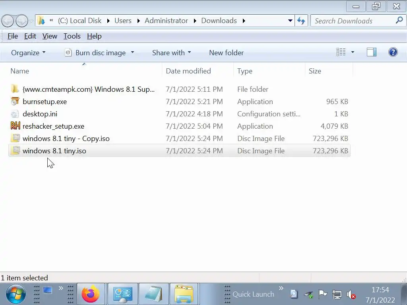Click the muted volume tray icon
The image size is (407, 305).
click(x=351, y=294)
